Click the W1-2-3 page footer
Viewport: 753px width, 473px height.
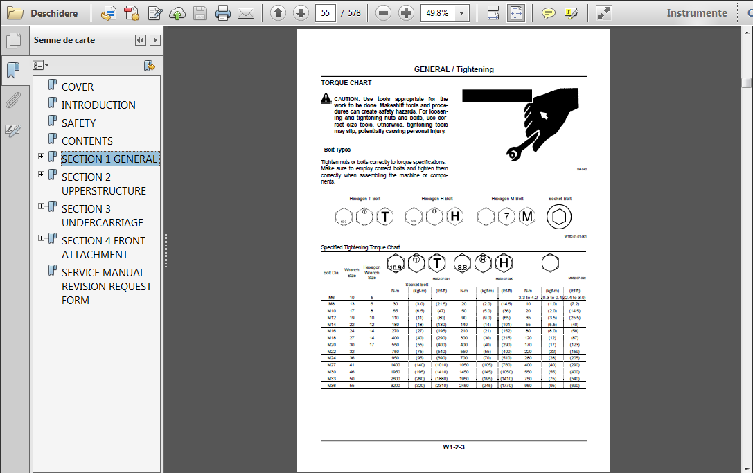[x=454, y=447]
